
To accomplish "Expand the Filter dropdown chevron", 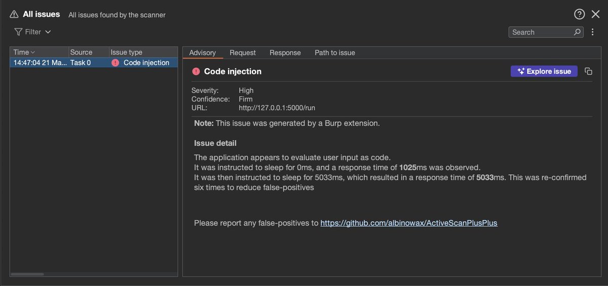I will (x=48, y=32).
